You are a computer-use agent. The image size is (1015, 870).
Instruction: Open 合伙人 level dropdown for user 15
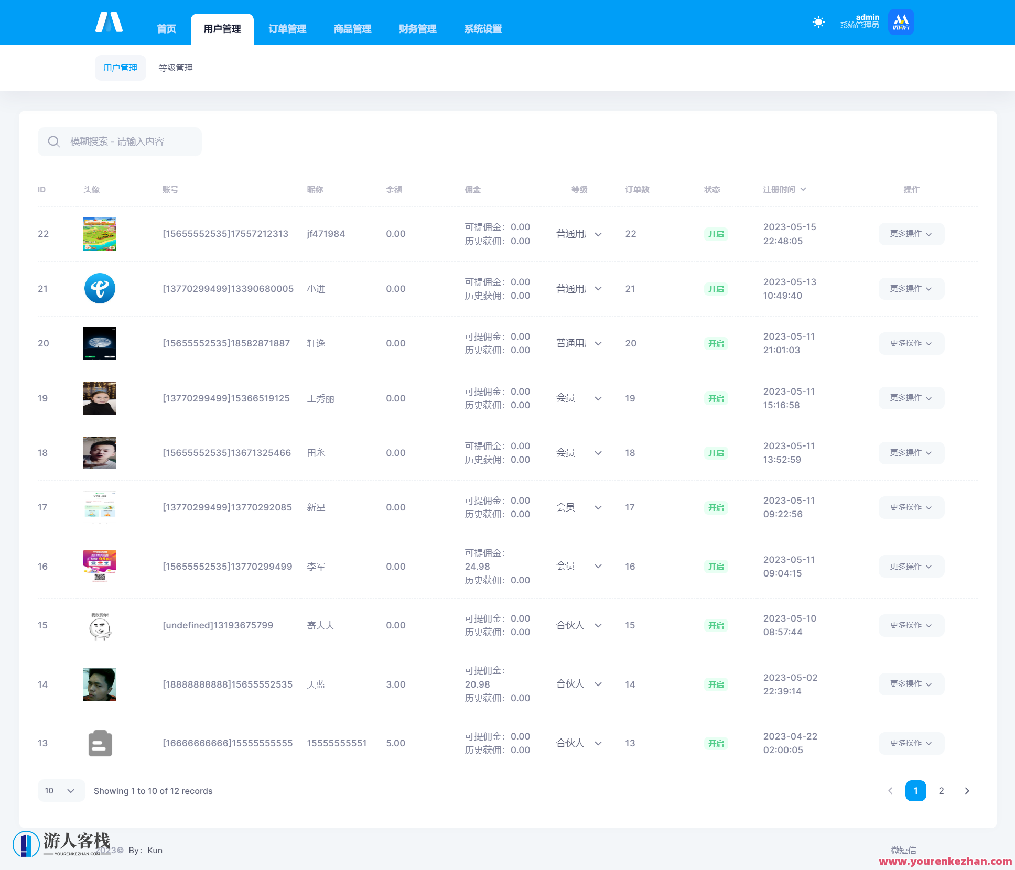[x=579, y=625]
